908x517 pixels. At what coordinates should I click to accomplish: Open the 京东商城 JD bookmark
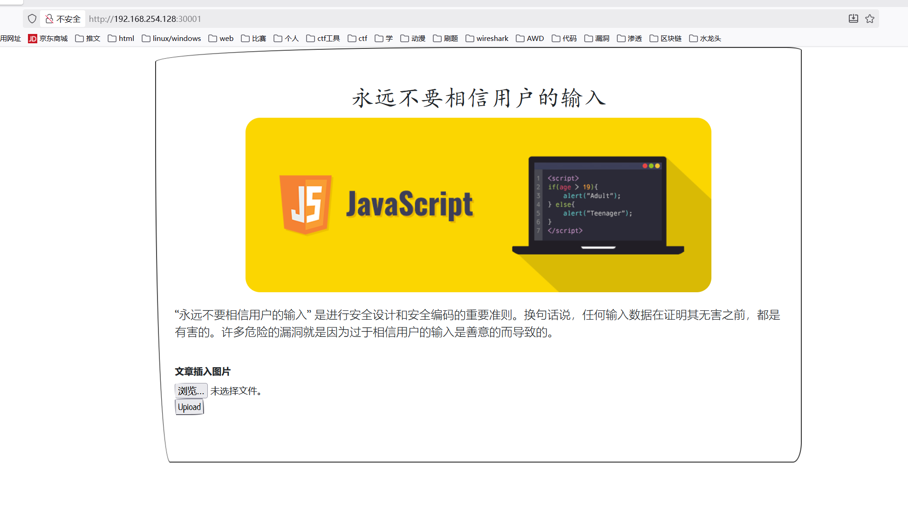48,38
